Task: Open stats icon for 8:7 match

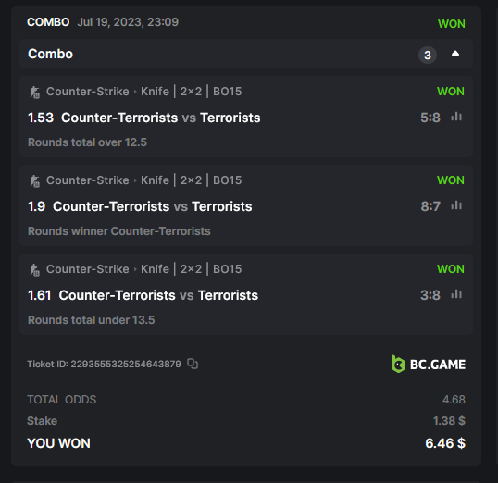Action: click(456, 205)
